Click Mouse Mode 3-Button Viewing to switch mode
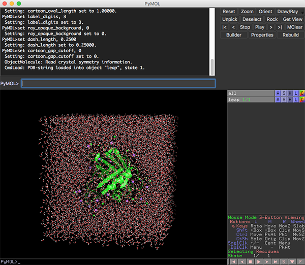The image size is (305, 265). point(265,217)
